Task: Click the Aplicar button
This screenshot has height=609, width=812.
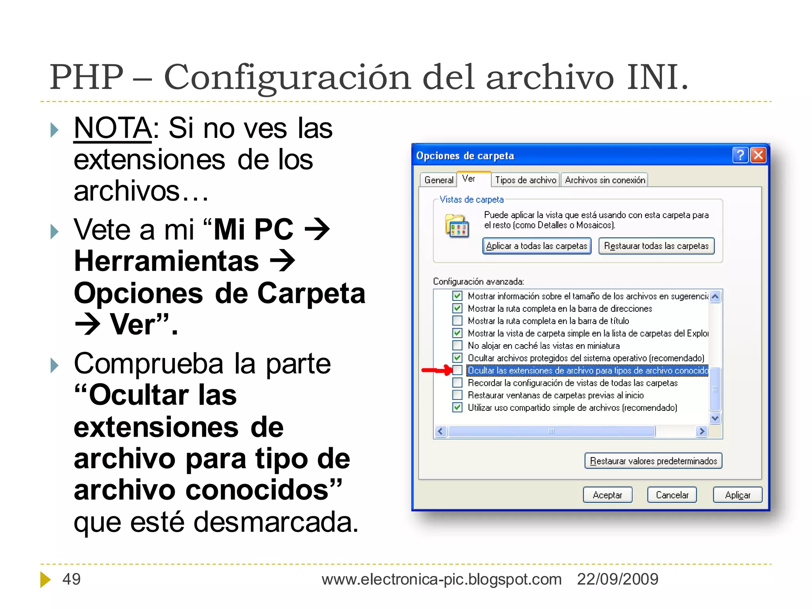Action: [737, 495]
